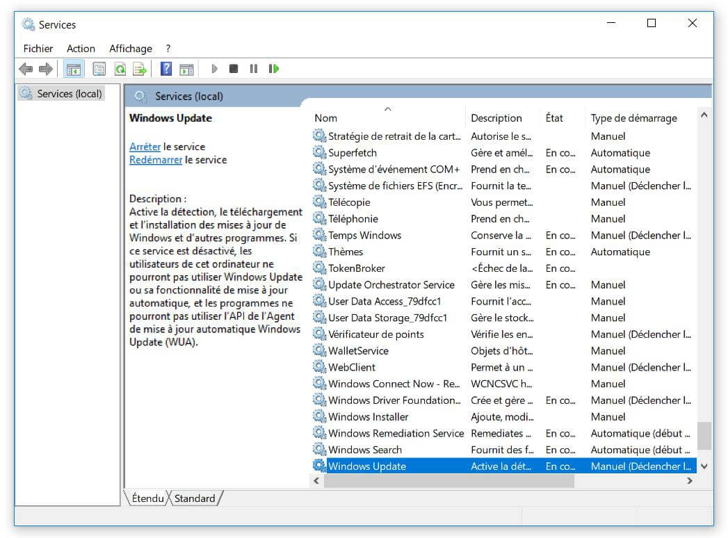Select the User Data Storage_79dfcc1 service
Screen dimensions: 728x538
tap(503, 318)
